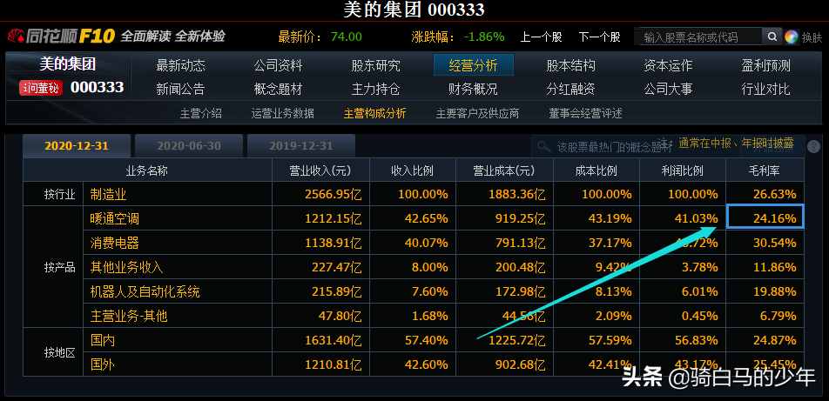This screenshot has height=401, width=829.
Task: Select the 2020-12-31 report tab
Action: click(77, 146)
